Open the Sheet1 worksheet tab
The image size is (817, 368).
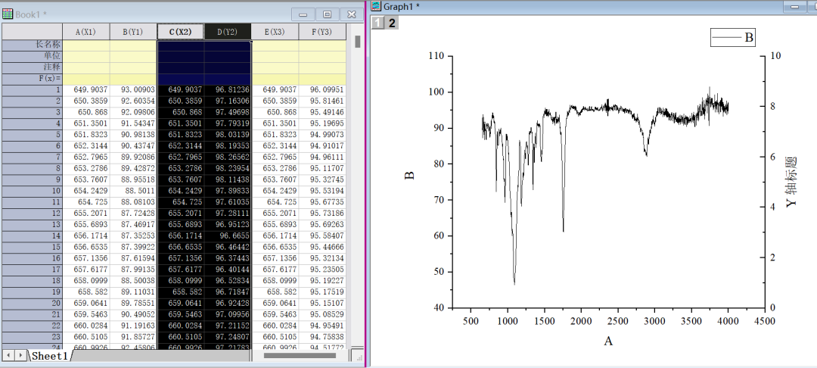(50, 356)
